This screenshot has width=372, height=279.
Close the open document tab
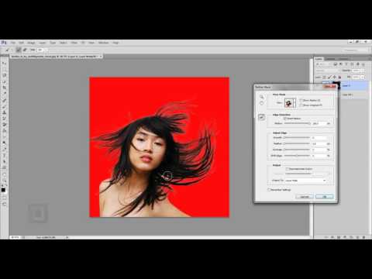pyautogui.click(x=101, y=57)
